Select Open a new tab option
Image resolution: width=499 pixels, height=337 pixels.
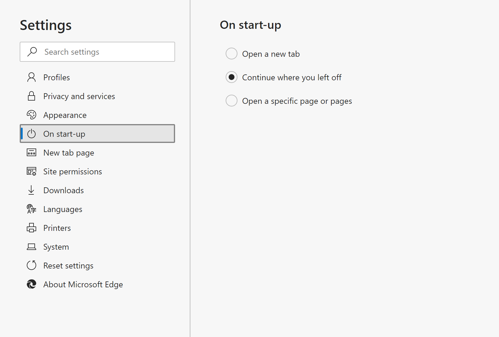232,54
